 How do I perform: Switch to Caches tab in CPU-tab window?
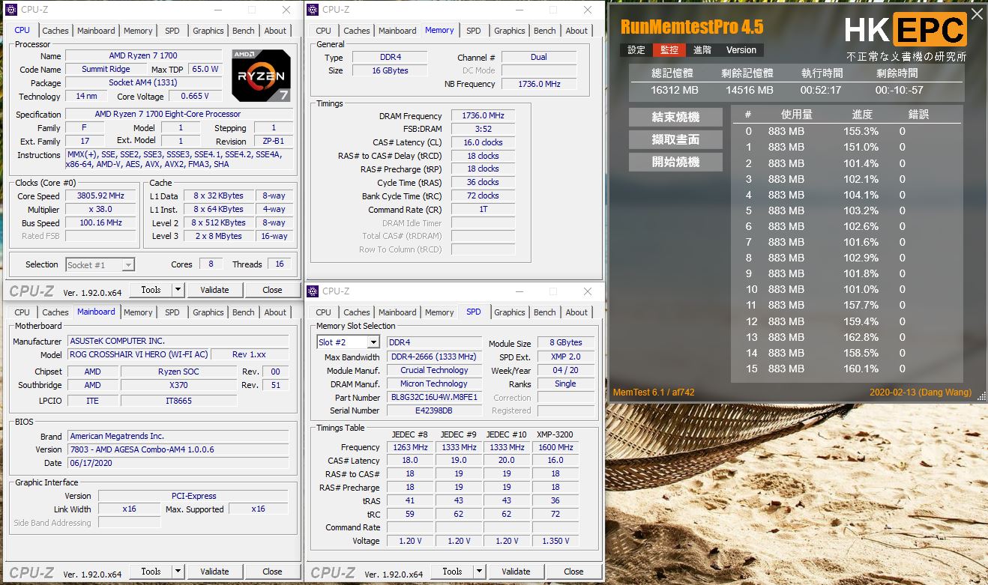click(55, 31)
